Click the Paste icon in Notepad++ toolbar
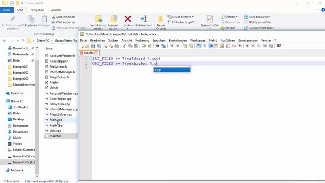The height and width of the screenshot is (183, 325). coord(136,46)
